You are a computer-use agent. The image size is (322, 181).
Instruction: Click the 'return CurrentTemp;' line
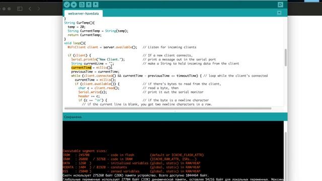coord(85,35)
